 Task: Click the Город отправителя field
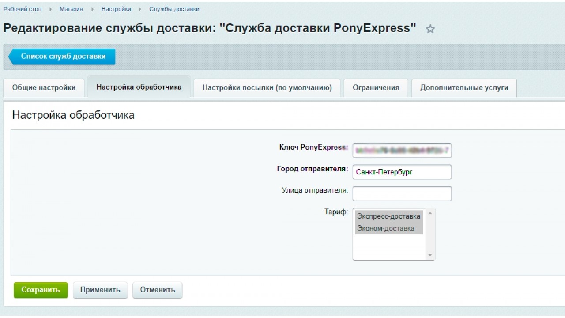pyautogui.click(x=402, y=172)
